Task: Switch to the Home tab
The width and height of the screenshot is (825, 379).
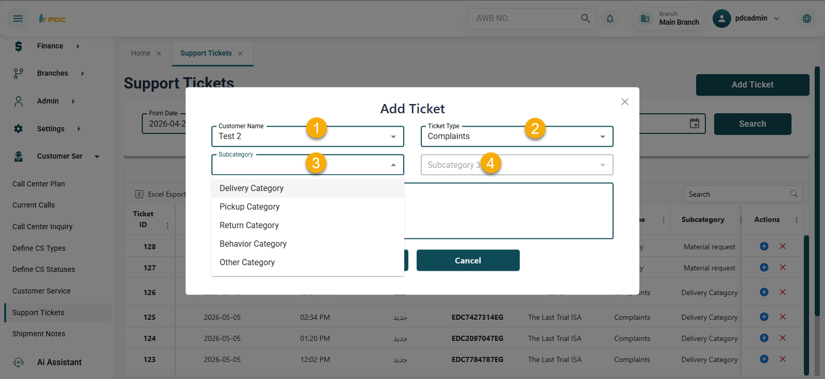Action: pos(141,54)
